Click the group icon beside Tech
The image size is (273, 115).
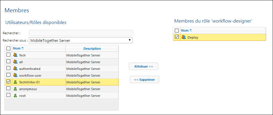15,55
